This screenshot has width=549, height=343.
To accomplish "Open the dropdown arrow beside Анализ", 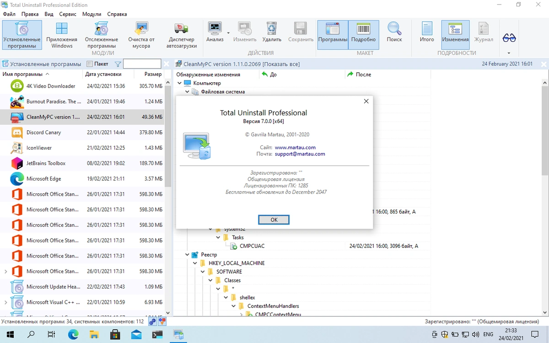I will coord(228,33).
